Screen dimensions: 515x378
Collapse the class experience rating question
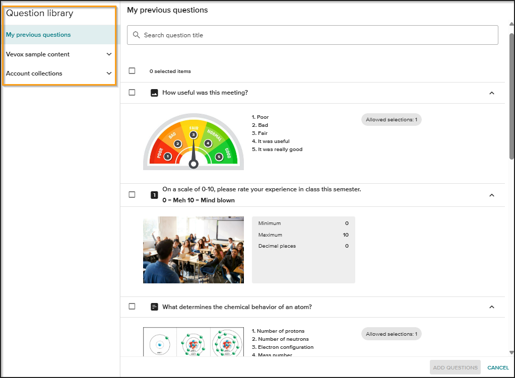(x=492, y=195)
